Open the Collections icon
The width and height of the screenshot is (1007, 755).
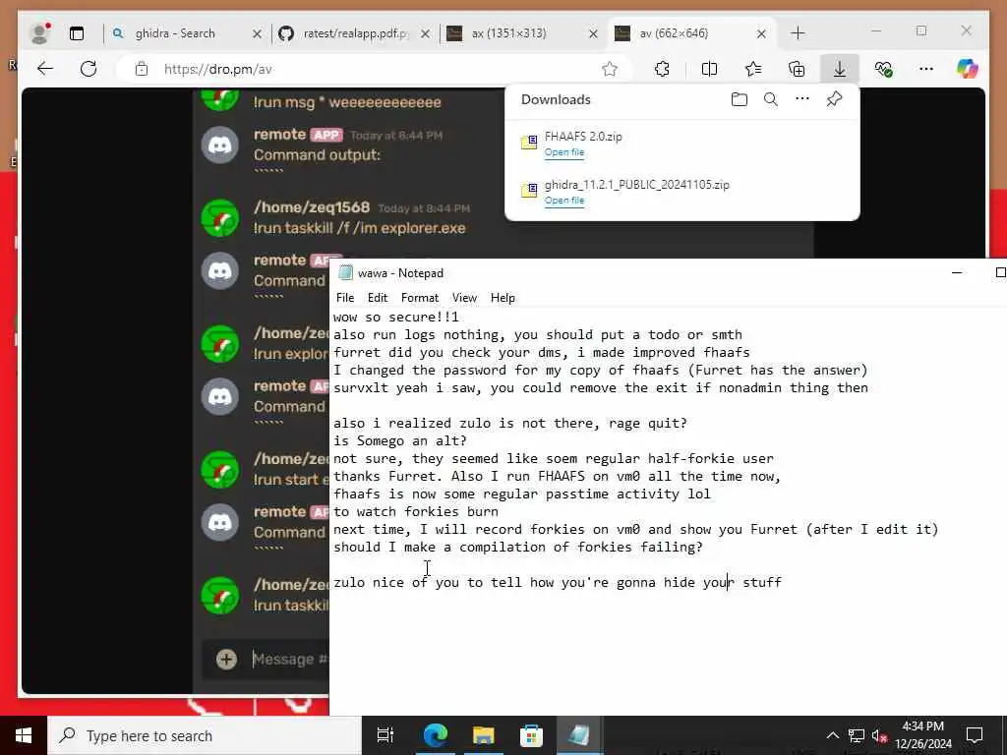797,69
